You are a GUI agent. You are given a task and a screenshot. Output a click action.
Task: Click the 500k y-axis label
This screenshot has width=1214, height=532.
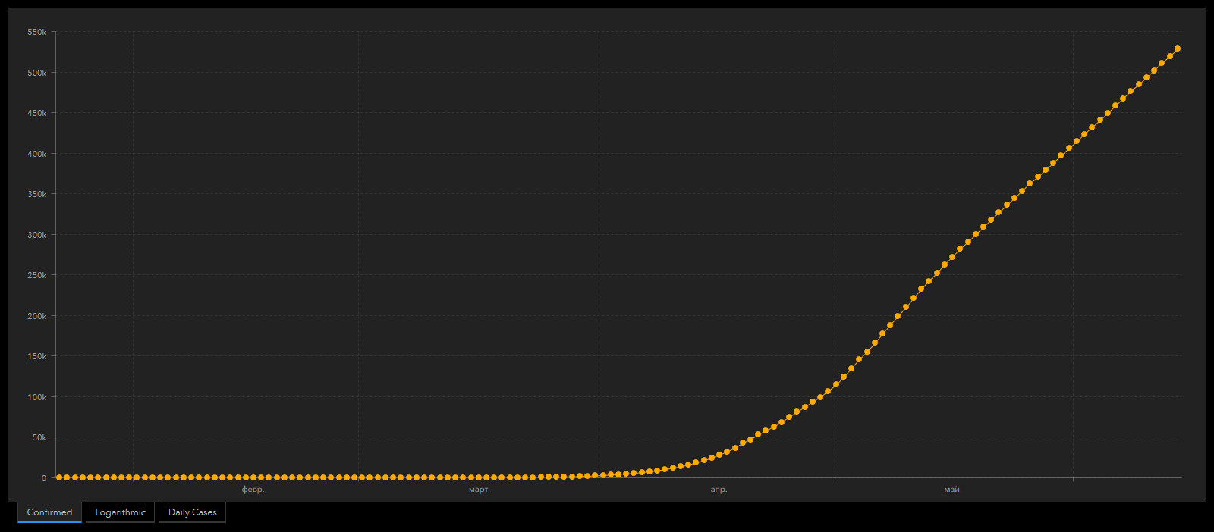point(37,73)
